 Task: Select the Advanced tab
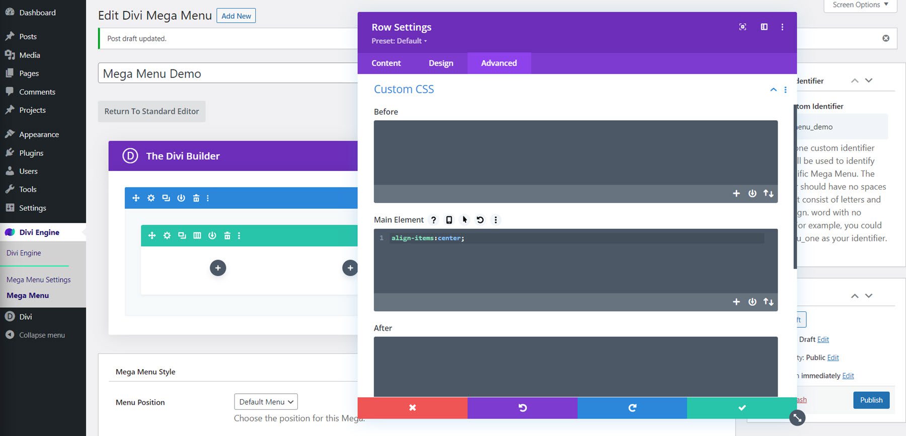pyautogui.click(x=499, y=63)
